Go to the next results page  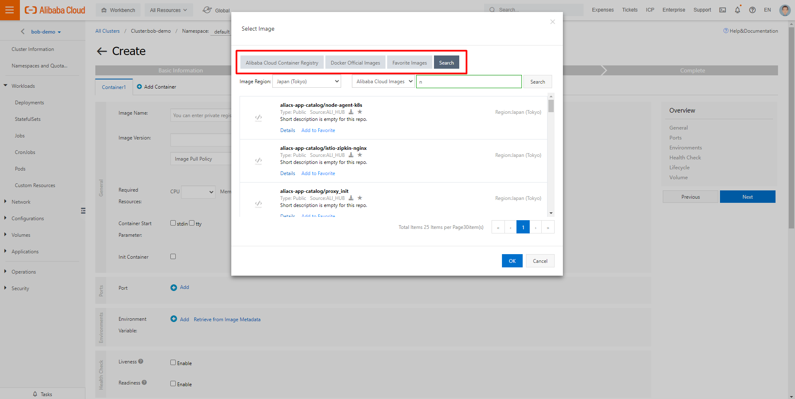pos(536,227)
